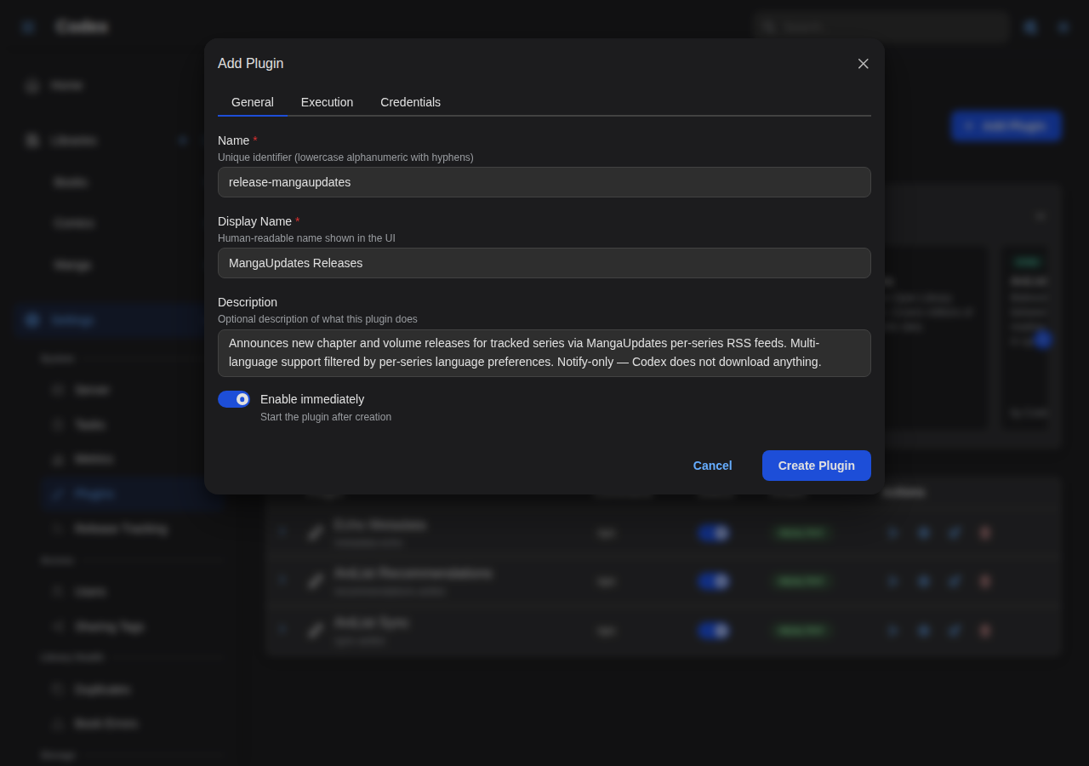Click into the Description text area
Screen dimensions: 1089x766
(x=544, y=353)
